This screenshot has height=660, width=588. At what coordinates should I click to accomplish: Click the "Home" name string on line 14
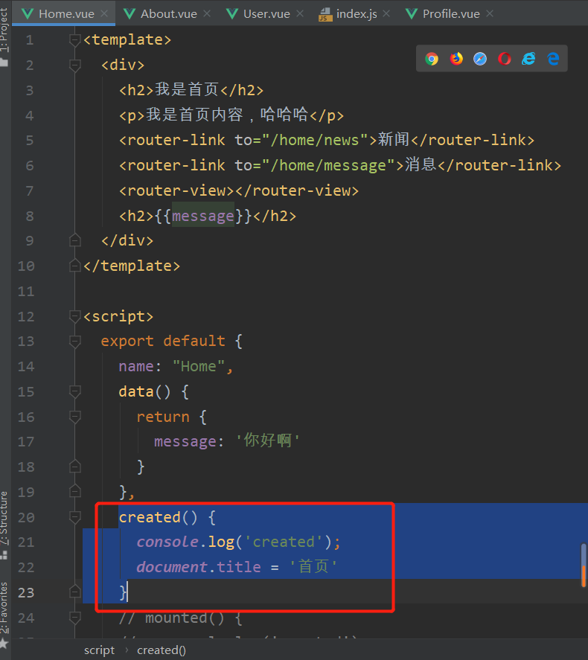(199, 366)
